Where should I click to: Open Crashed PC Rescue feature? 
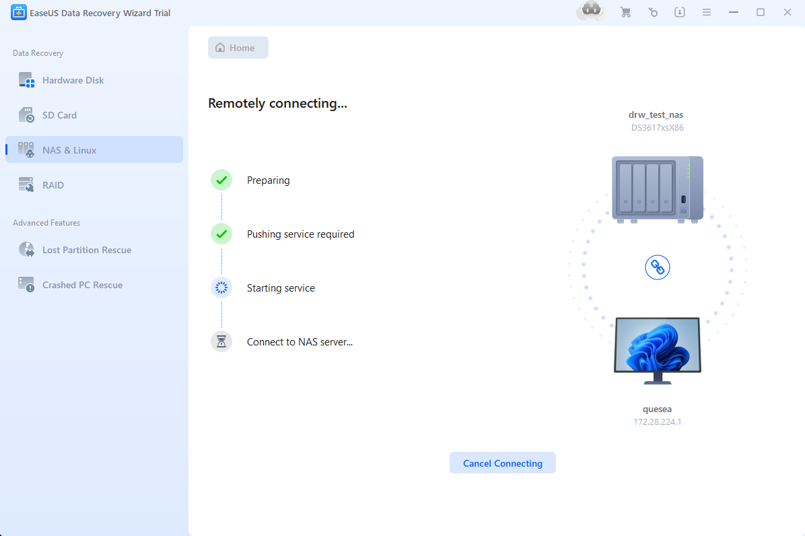94,285
